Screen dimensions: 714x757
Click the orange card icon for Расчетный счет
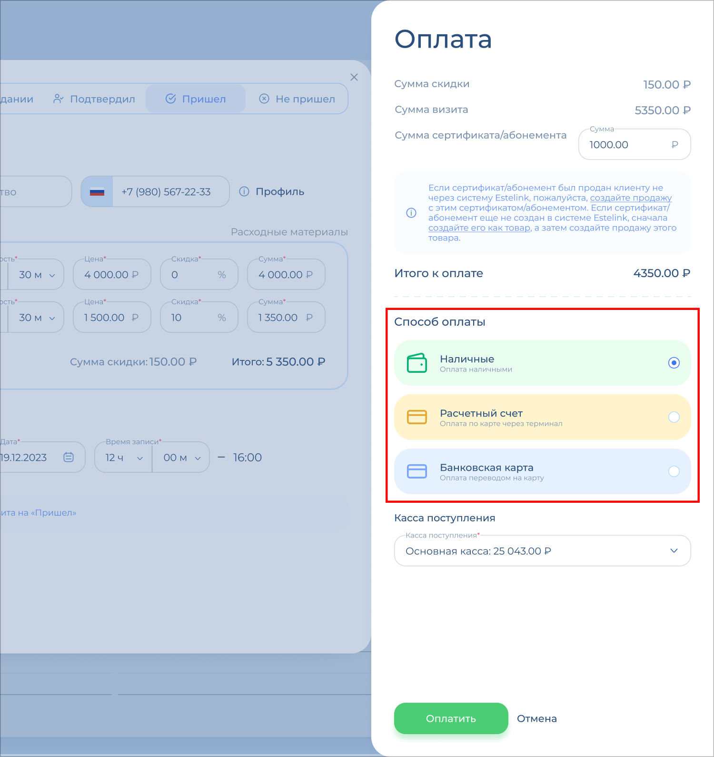click(x=417, y=417)
